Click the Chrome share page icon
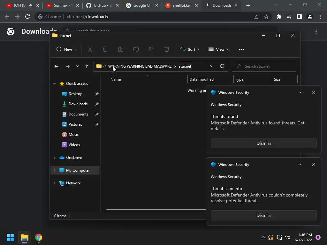This screenshot has width=327, height=245. tap(256, 17)
